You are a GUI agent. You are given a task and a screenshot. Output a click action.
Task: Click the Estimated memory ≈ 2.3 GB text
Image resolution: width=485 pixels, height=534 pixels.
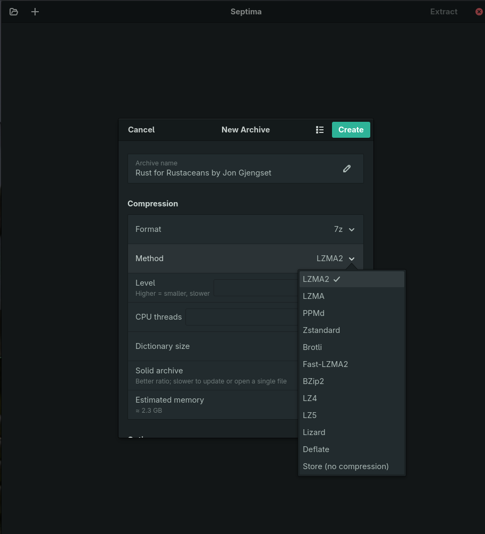coord(169,405)
